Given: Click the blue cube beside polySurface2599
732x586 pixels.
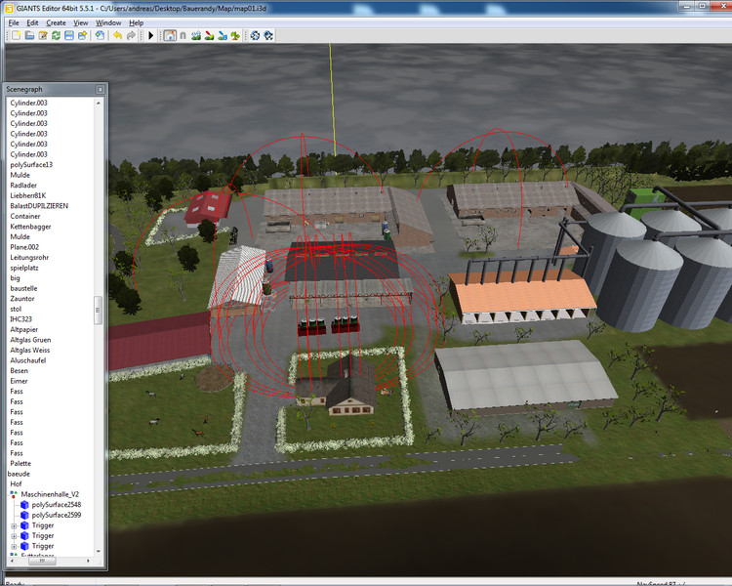Looking at the screenshot, I should pos(24,515).
